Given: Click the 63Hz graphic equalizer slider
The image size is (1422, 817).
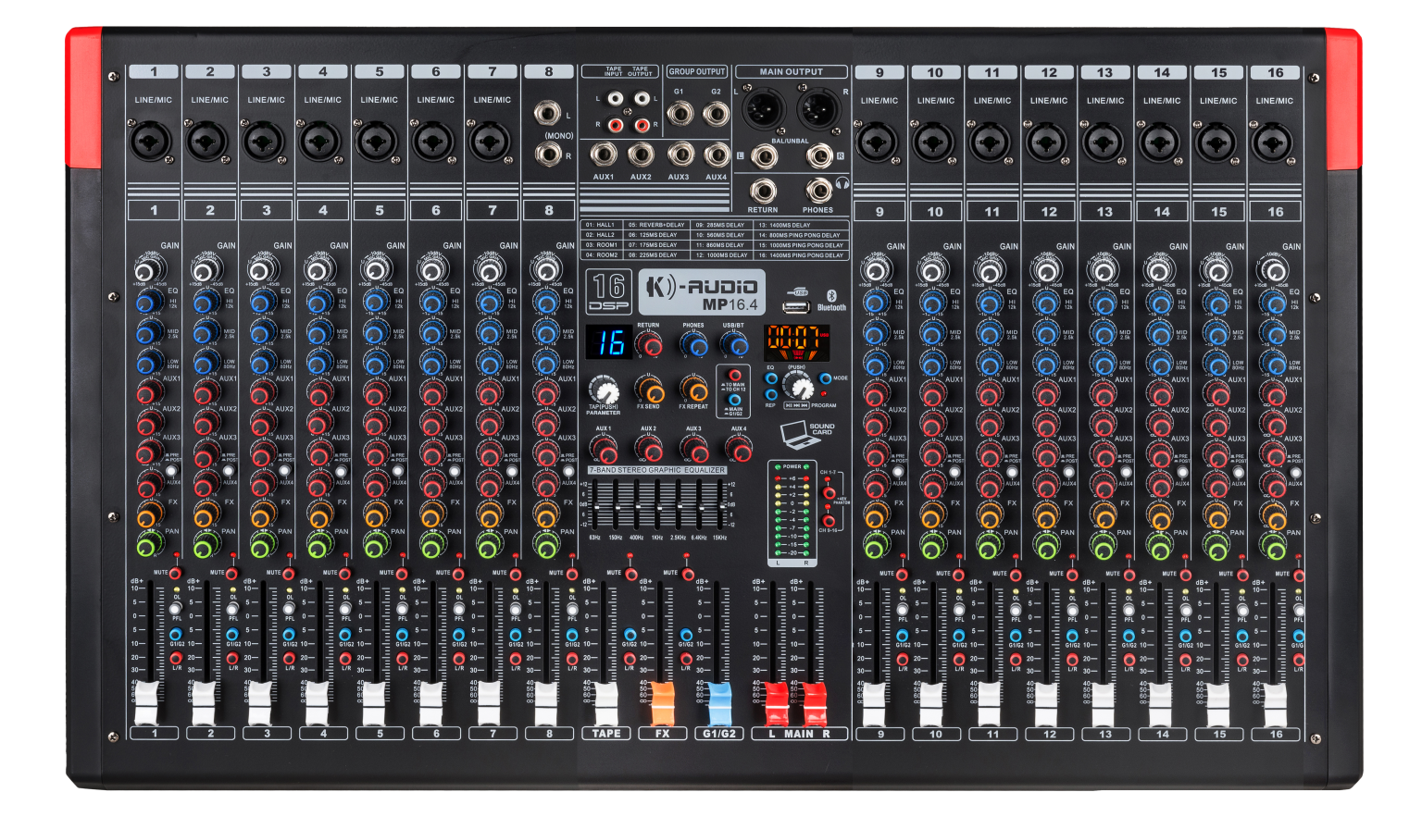Looking at the screenshot, I should click(595, 507).
